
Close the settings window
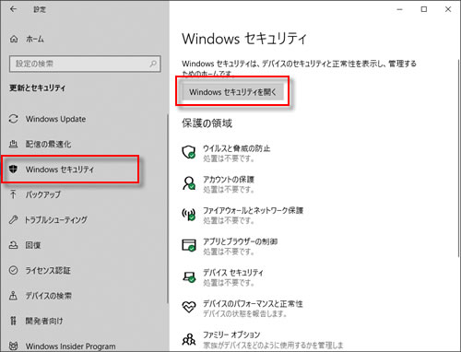(448, 9)
